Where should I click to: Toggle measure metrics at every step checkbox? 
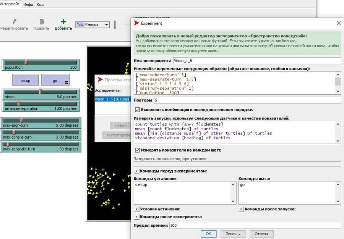(138, 150)
